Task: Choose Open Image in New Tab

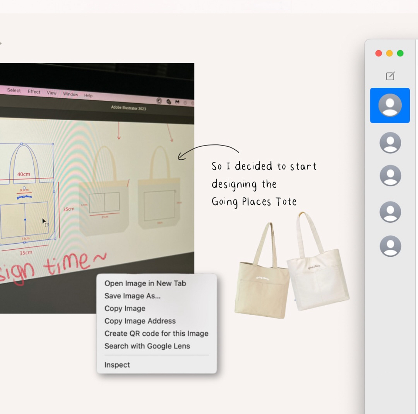Action: tap(145, 283)
